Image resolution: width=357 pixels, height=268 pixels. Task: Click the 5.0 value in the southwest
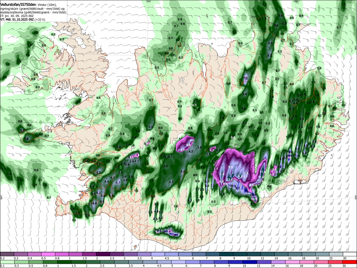tap(103, 196)
